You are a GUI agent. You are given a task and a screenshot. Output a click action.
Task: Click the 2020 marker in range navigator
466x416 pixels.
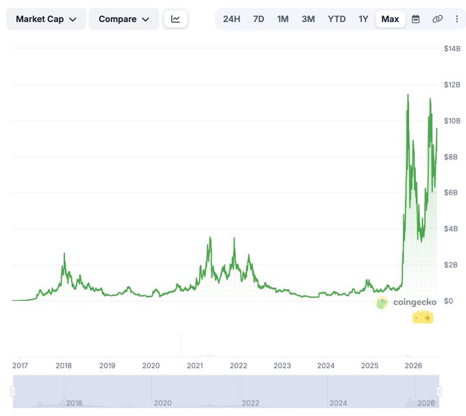tap(162, 403)
